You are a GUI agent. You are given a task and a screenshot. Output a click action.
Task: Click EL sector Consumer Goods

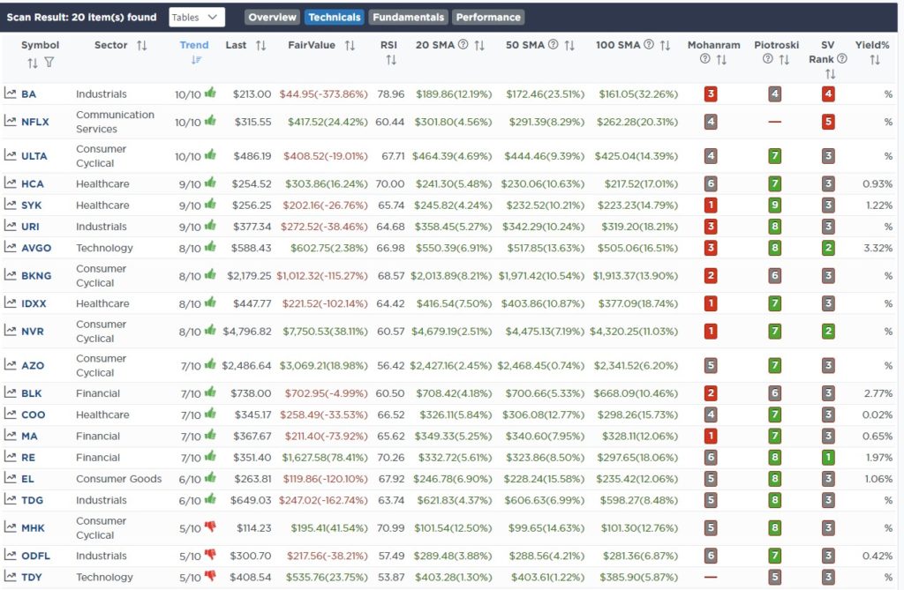119,479
